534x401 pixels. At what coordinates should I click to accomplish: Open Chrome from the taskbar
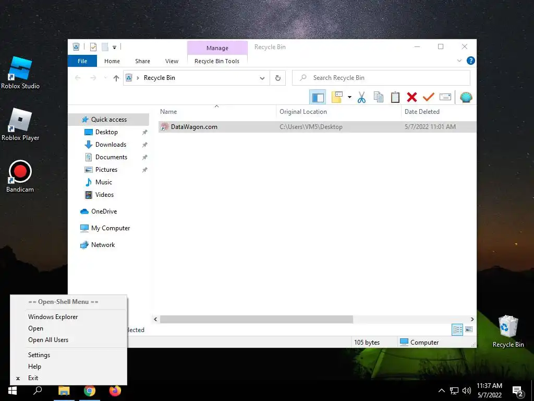click(90, 391)
